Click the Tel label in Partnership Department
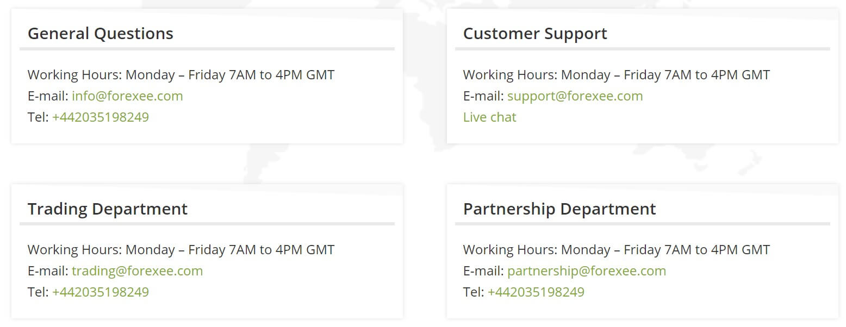 (x=474, y=292)
